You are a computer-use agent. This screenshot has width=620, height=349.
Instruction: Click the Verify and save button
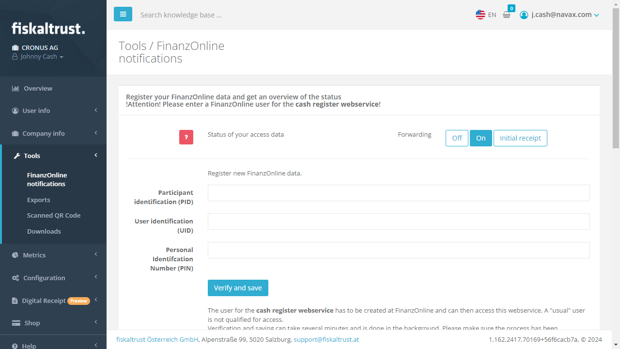pos(238,288)
